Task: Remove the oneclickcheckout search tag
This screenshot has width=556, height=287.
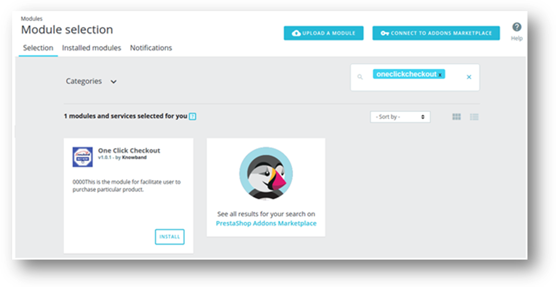Action: (440, 75)
